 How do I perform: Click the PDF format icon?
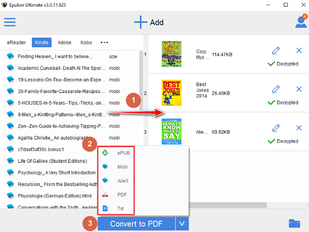pyautogui.click(x=105, y=194)
